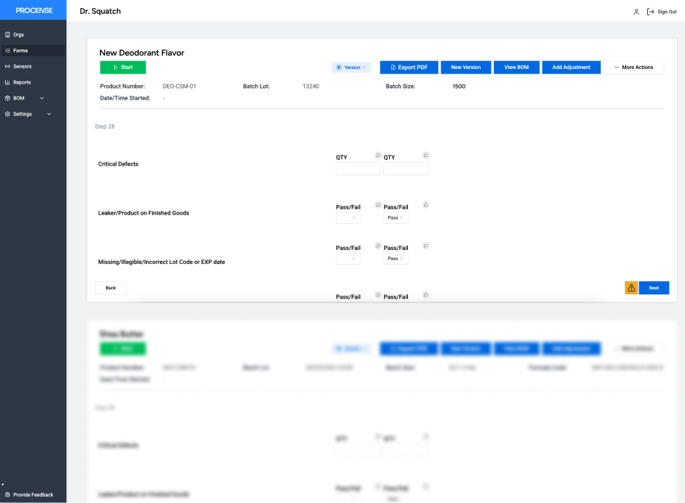Open first Lot Code Pass/Fail dropdown
Viewport: 685px width, 503px height.
tap(348, 259)
